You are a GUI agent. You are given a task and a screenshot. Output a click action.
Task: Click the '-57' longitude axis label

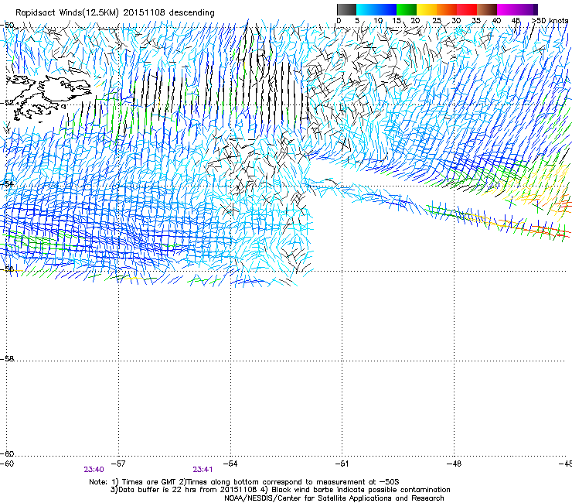pos(118,464)
